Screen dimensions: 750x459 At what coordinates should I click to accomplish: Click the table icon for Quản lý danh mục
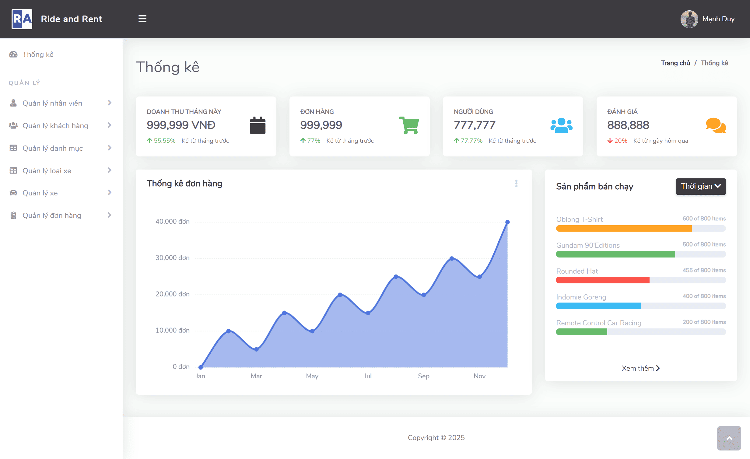coord(13,148)
